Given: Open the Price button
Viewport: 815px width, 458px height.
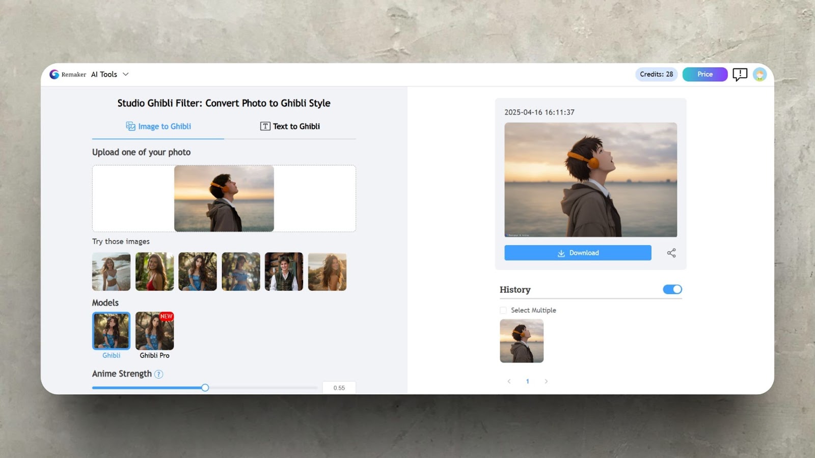Looking at the screenshot, I should pos(705,74).
